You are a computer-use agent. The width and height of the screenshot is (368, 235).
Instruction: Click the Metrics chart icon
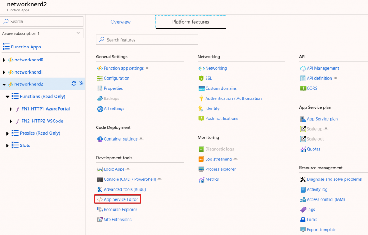(202, 180)
